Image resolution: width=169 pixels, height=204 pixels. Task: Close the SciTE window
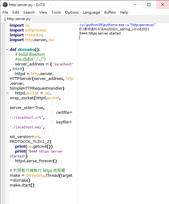pyautogui.click(x=163, y=5)
